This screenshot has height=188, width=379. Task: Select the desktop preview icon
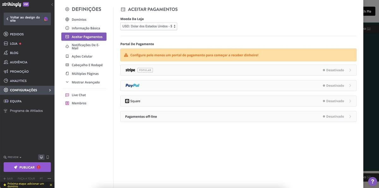coord(41,157)
